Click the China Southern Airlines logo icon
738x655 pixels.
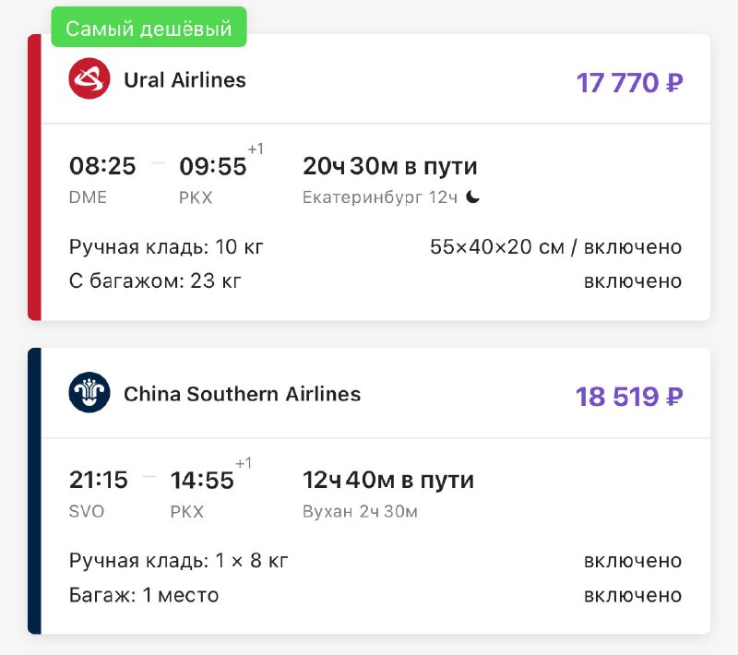point(89,393)
